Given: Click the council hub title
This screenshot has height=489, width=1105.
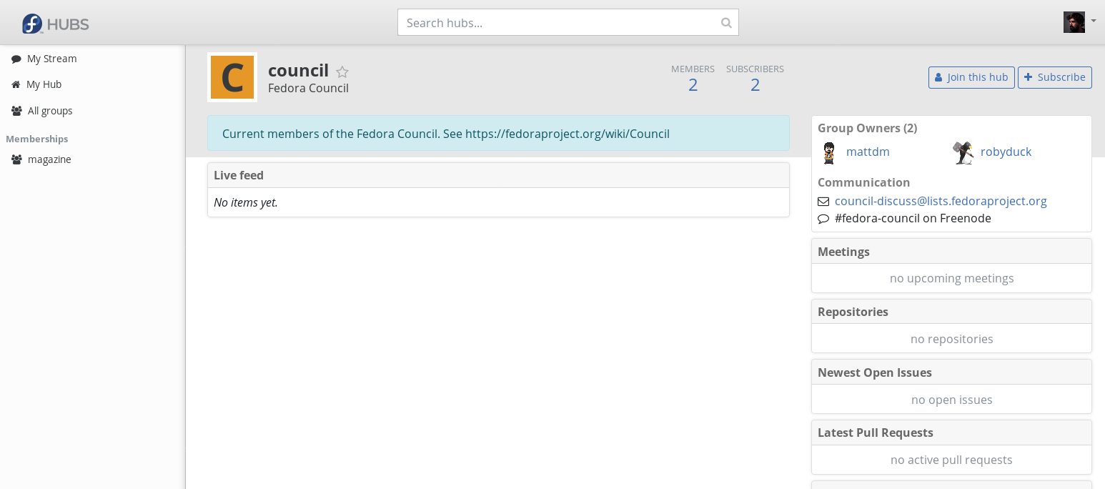Looking at the screenshot, I should click(298, 70).
